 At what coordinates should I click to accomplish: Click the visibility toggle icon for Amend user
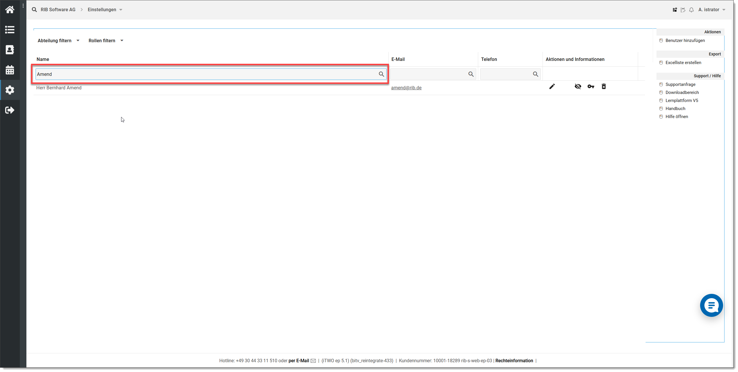577,86
